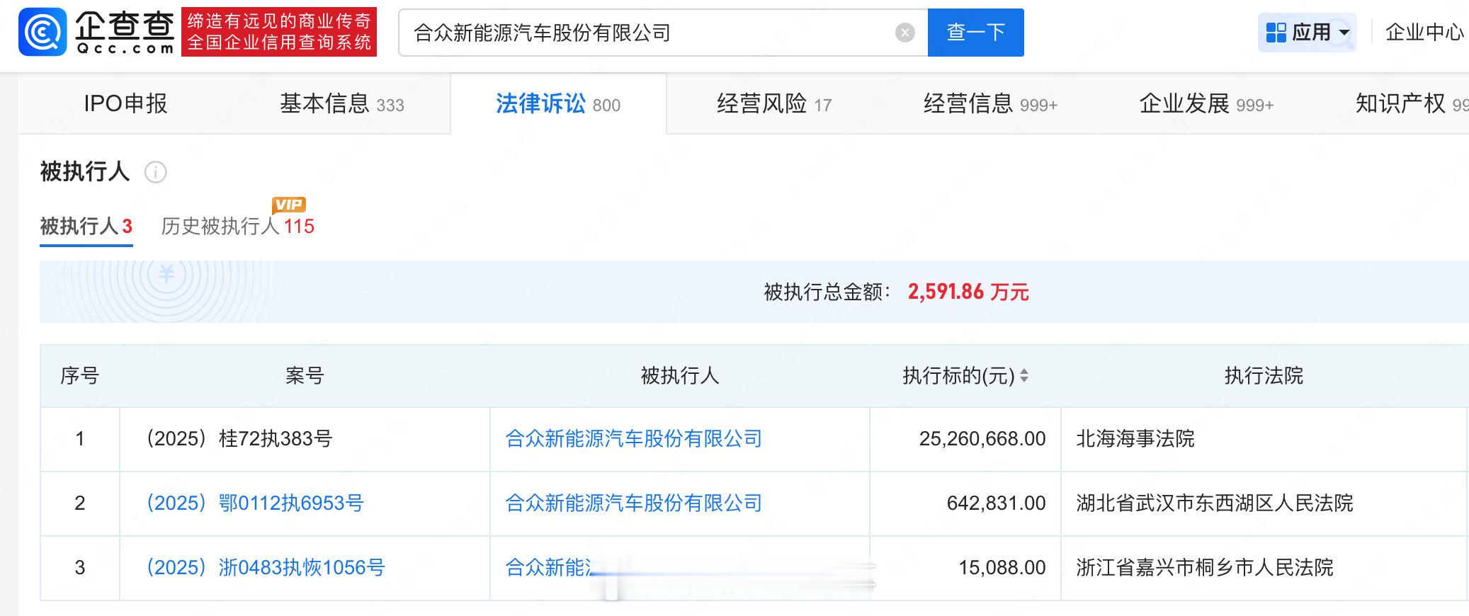Image resolution: width=1469 pixels, height=616 pixels.
Task: Switch to the 基本信息 tab
Action: 342,104
